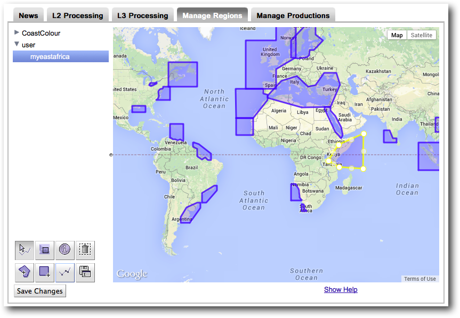Open the L3 Processing tab
Image resolution: width=460 pixels, height=318 pixels.
click(142, 15)
